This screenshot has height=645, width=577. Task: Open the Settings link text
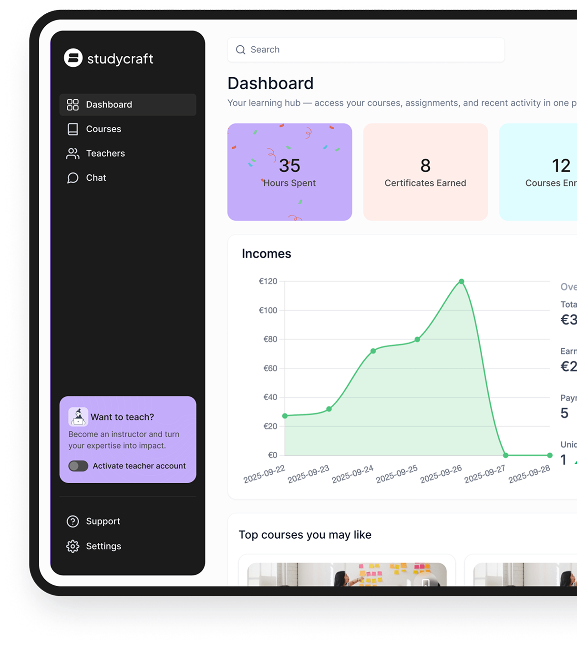coord(103,546)
